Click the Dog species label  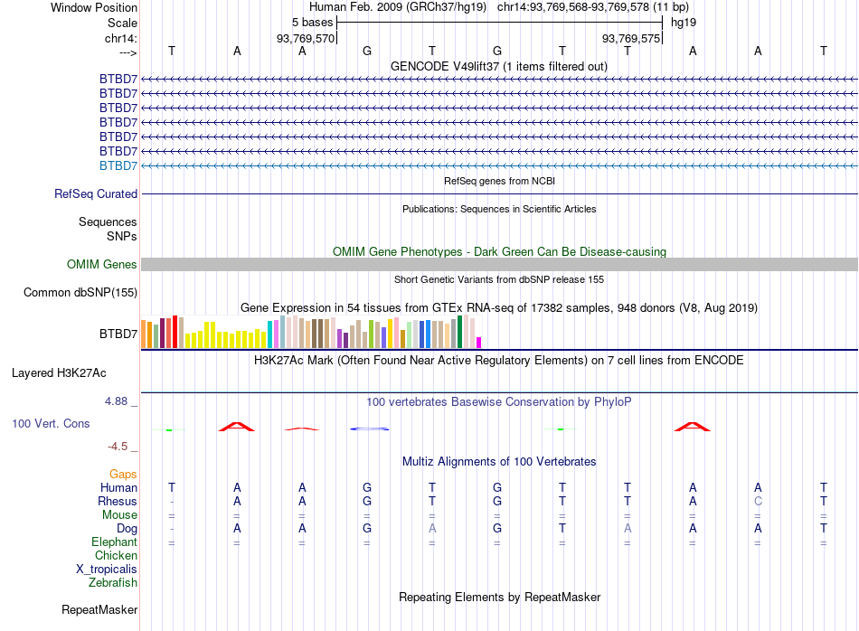click(x=127, y=529)
